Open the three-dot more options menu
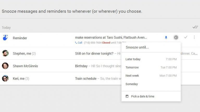The height and width of the screenshot is (112, 200). [x=194, y=37]
